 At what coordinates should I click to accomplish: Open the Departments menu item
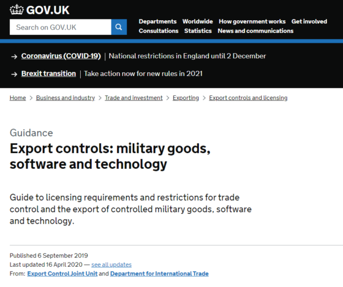coord(157,21)
